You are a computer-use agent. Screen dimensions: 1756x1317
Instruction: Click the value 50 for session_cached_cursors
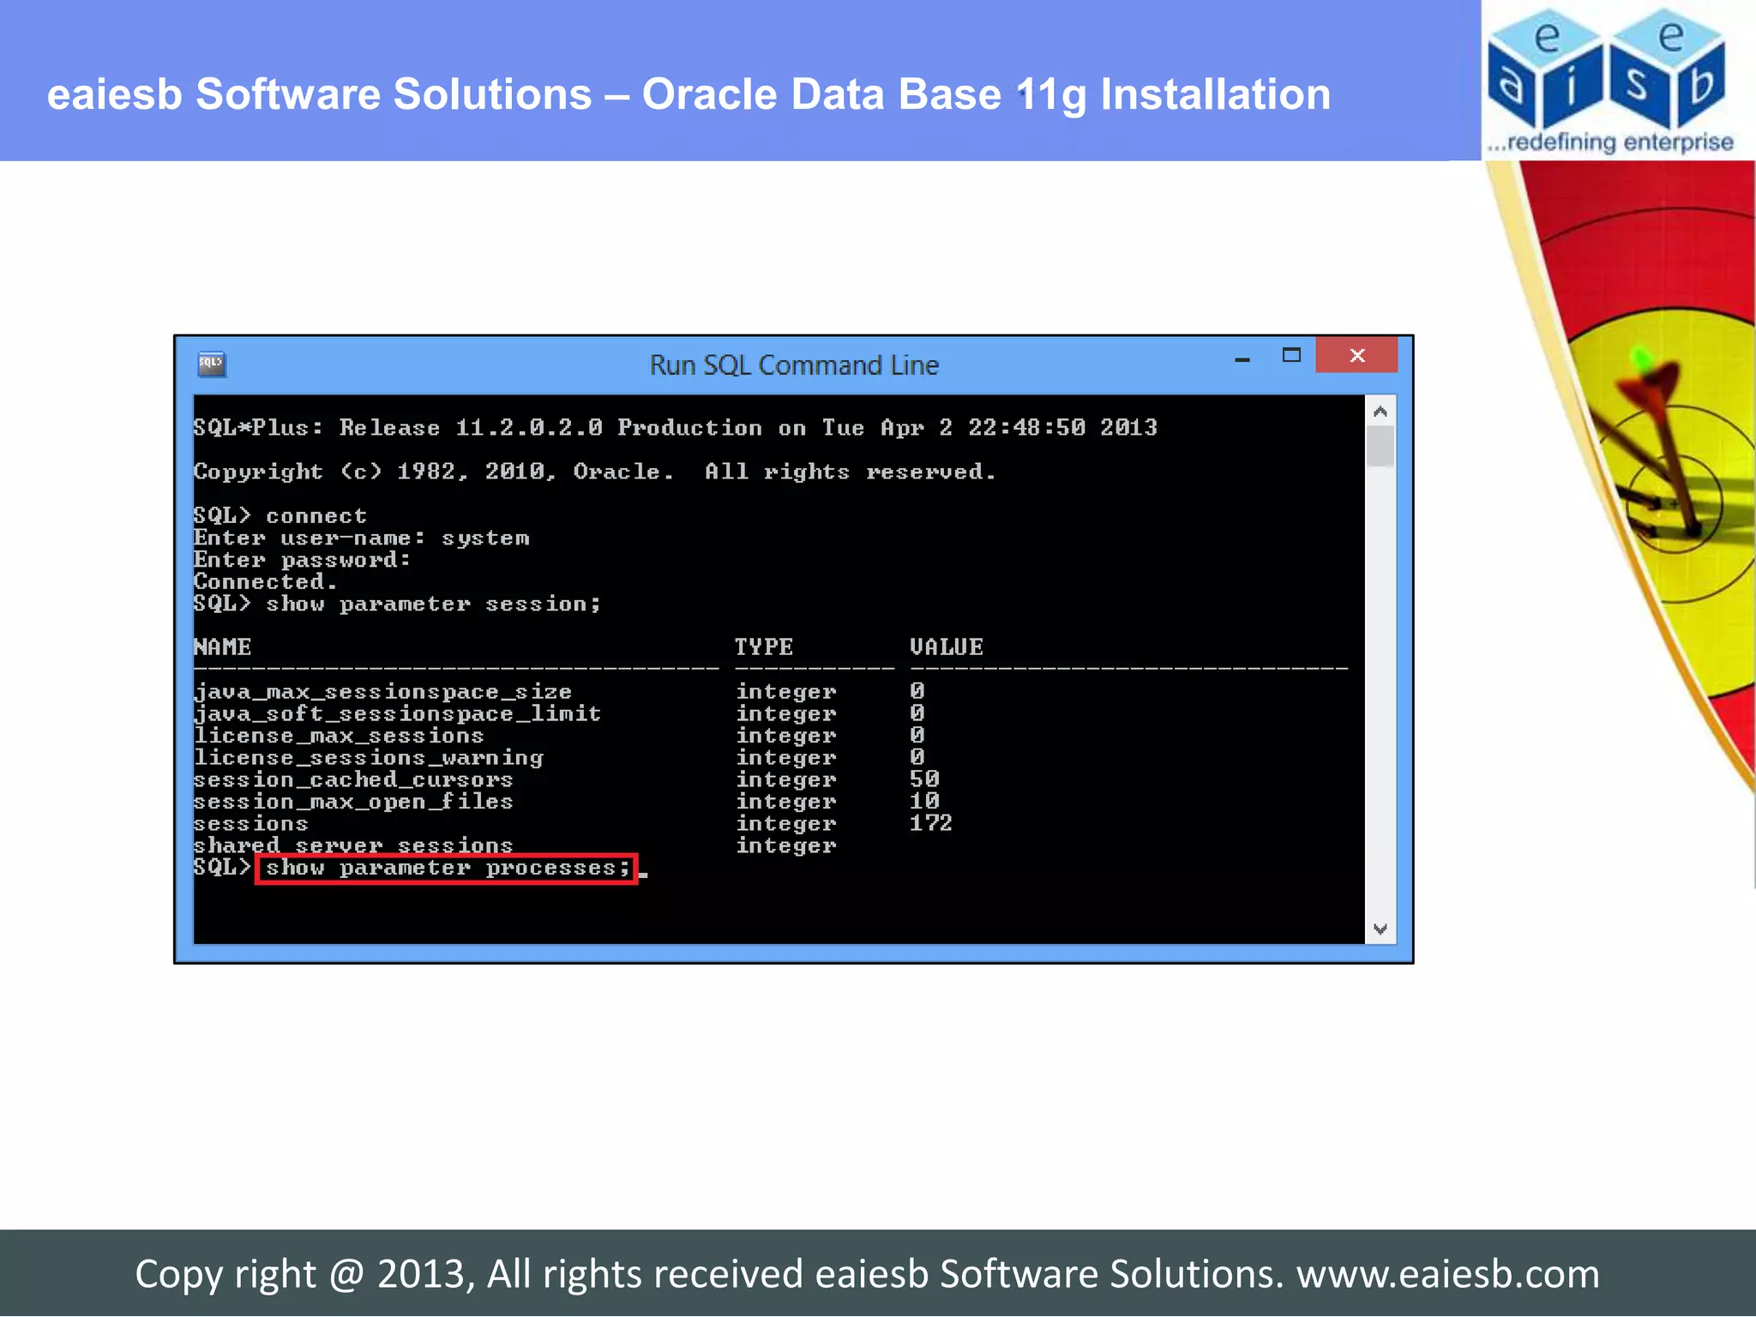click(924, 779)
